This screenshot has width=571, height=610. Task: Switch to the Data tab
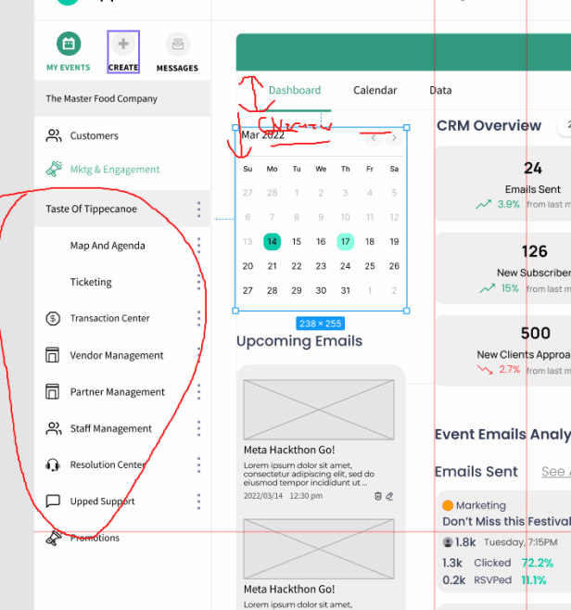440,90
